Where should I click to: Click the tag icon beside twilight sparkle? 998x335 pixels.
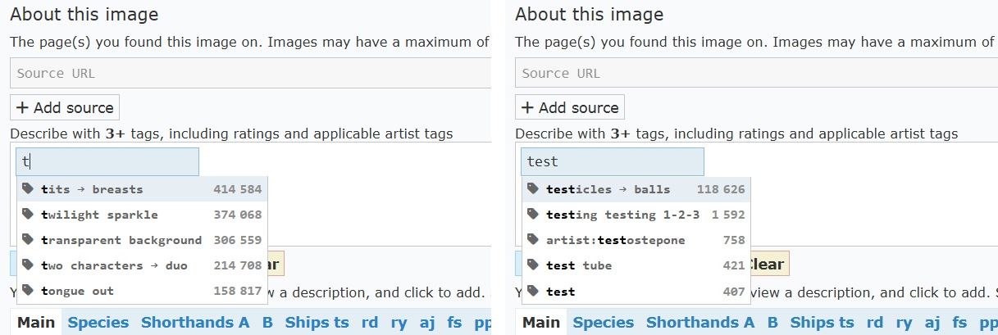[28, 215]
